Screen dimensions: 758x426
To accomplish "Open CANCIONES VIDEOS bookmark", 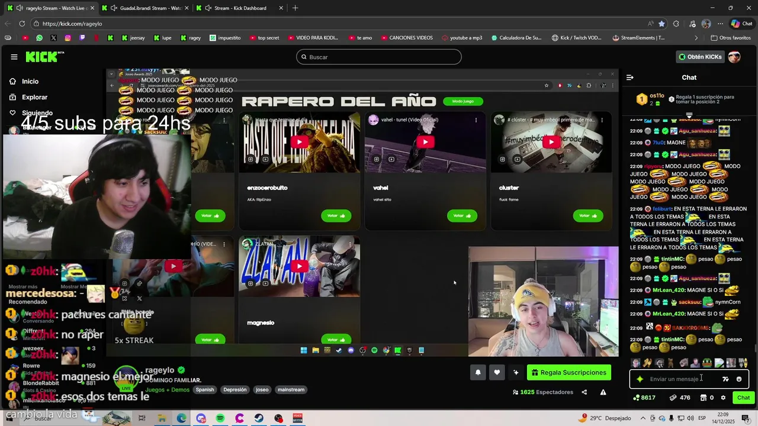I will (x=406, y=38).
